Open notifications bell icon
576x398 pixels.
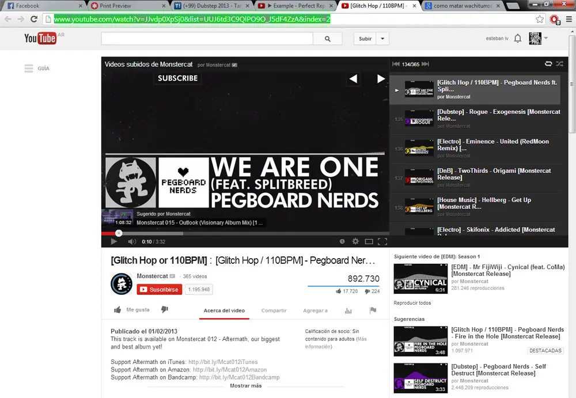(x=518, y=38)
